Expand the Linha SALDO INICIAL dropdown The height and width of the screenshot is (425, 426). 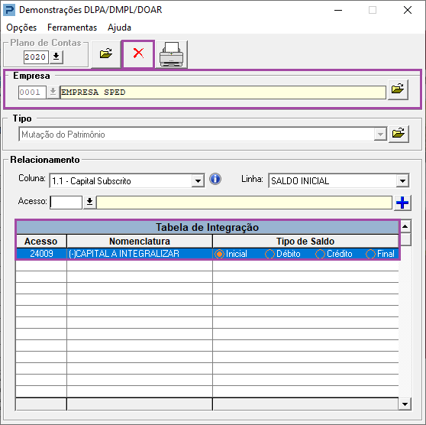pyautogui.click(x=402, y=181)
